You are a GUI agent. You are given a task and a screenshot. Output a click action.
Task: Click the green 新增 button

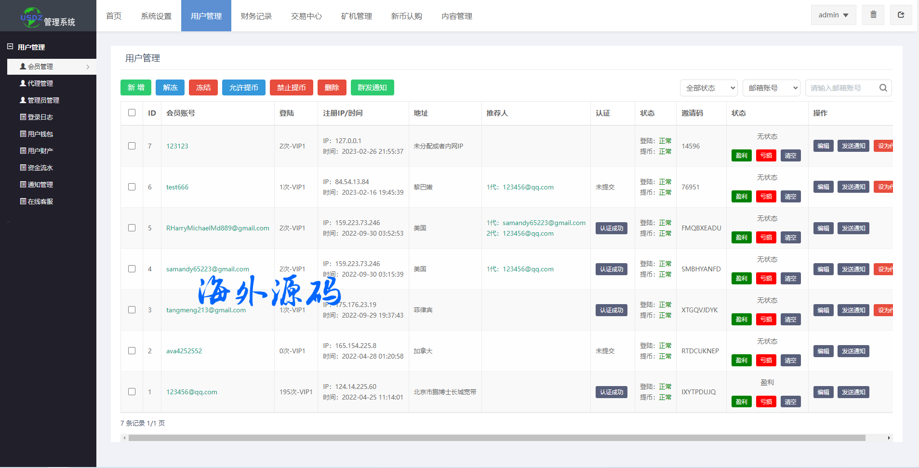[136, 87]
